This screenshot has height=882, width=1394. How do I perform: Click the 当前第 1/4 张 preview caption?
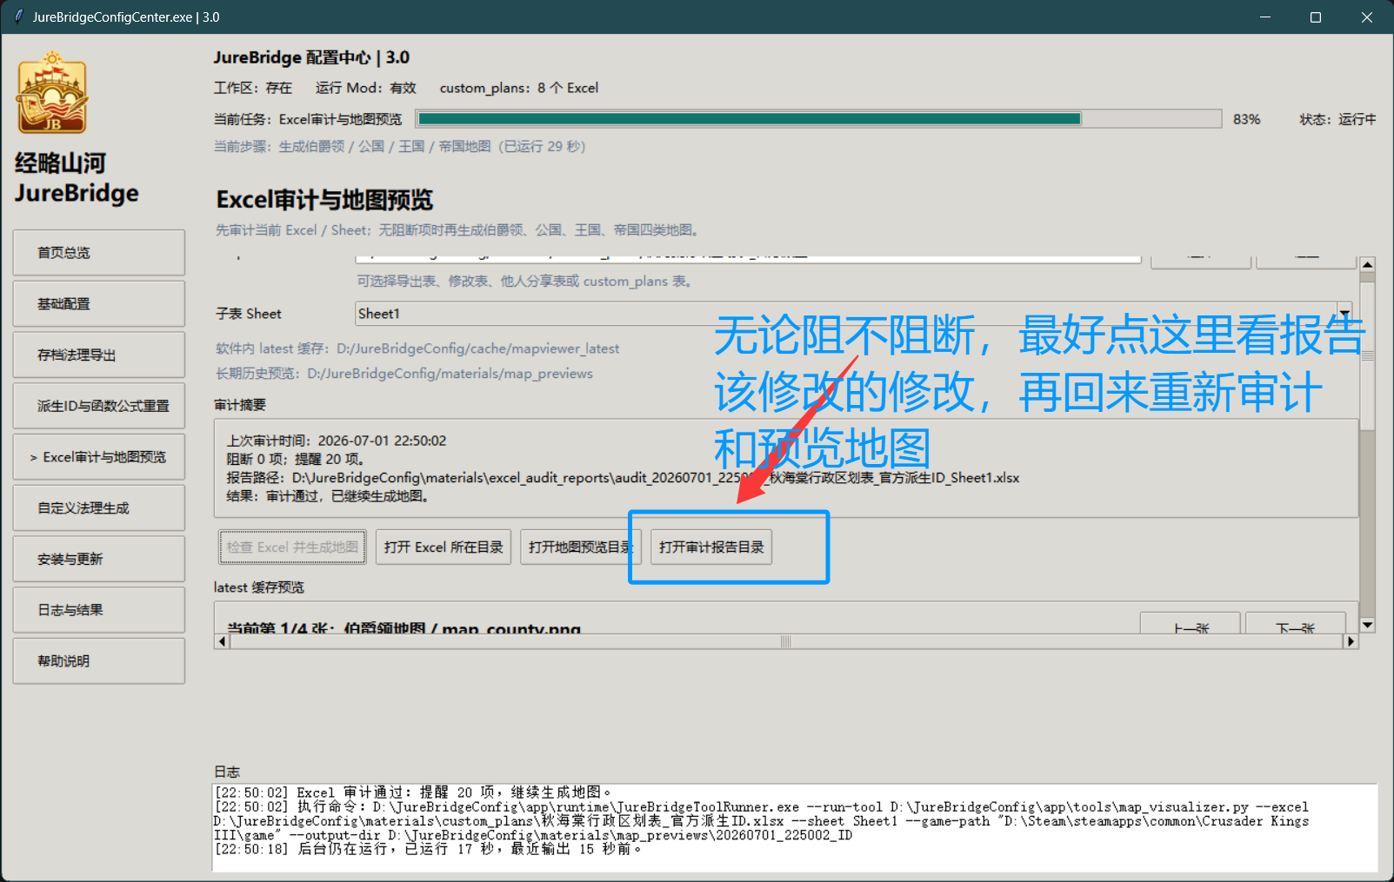coord(404,627)
